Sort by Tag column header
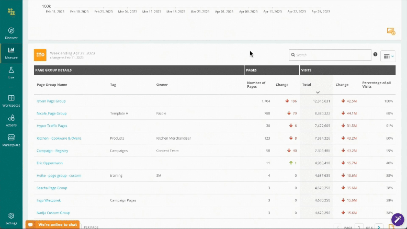 tap(113, 85)
